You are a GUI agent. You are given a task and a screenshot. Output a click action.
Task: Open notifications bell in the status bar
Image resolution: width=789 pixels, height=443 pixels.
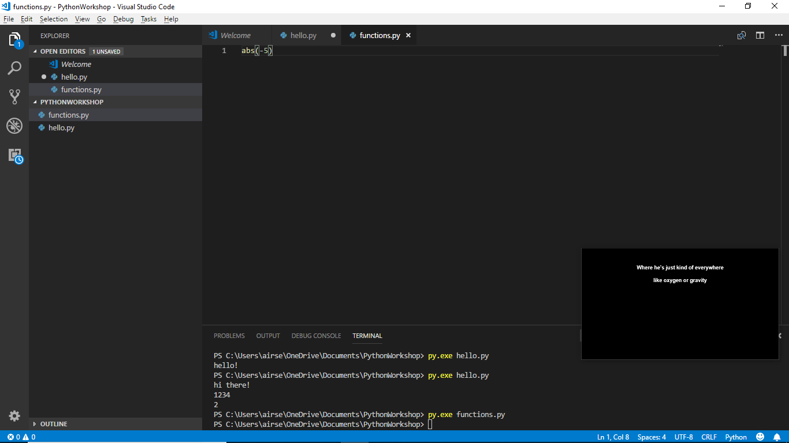coord(777,437)
